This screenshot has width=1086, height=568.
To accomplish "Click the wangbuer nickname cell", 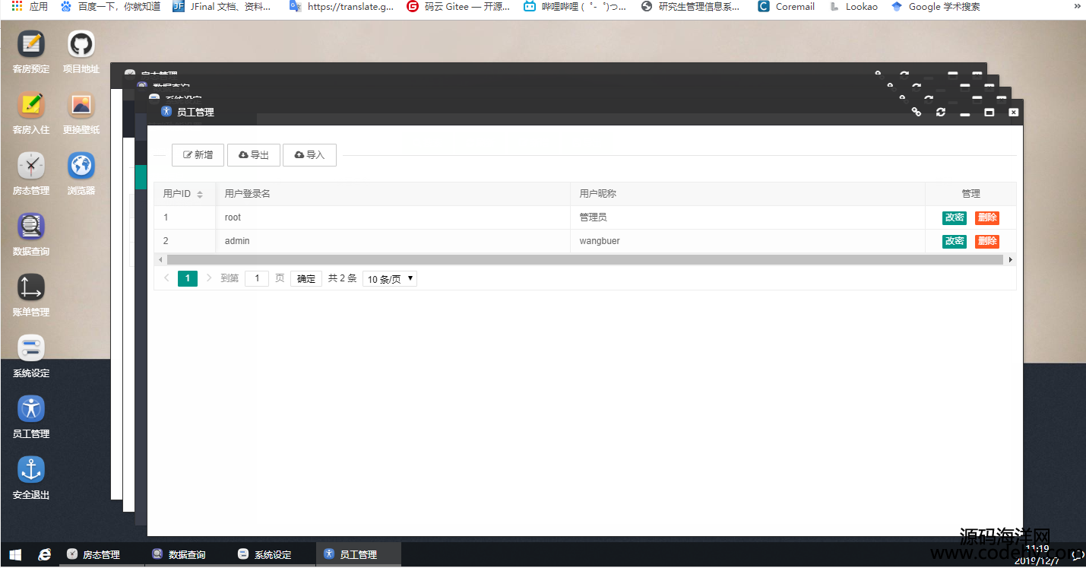I will pyautogui.click(x=748, y=241).
